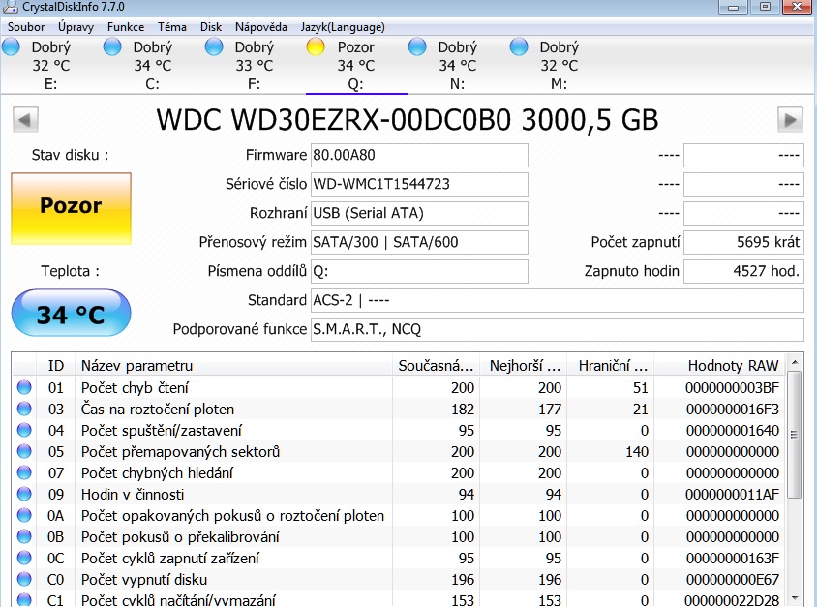Select disk M: status orb

tap(519, 46)
